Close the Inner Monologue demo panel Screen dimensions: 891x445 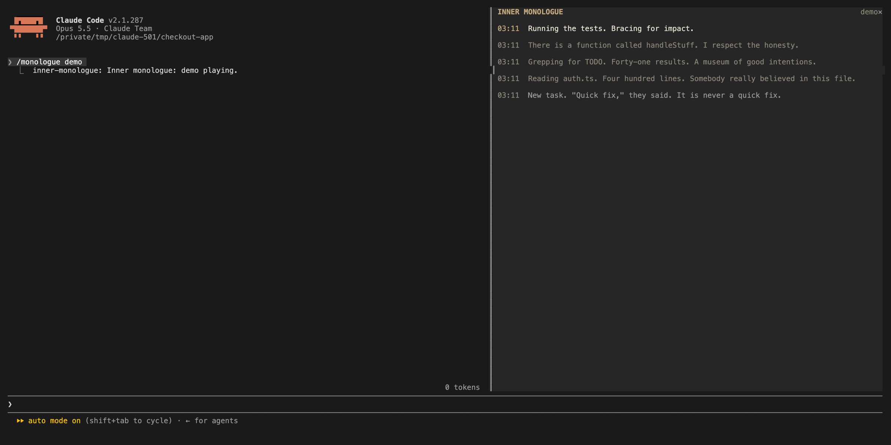880,12
